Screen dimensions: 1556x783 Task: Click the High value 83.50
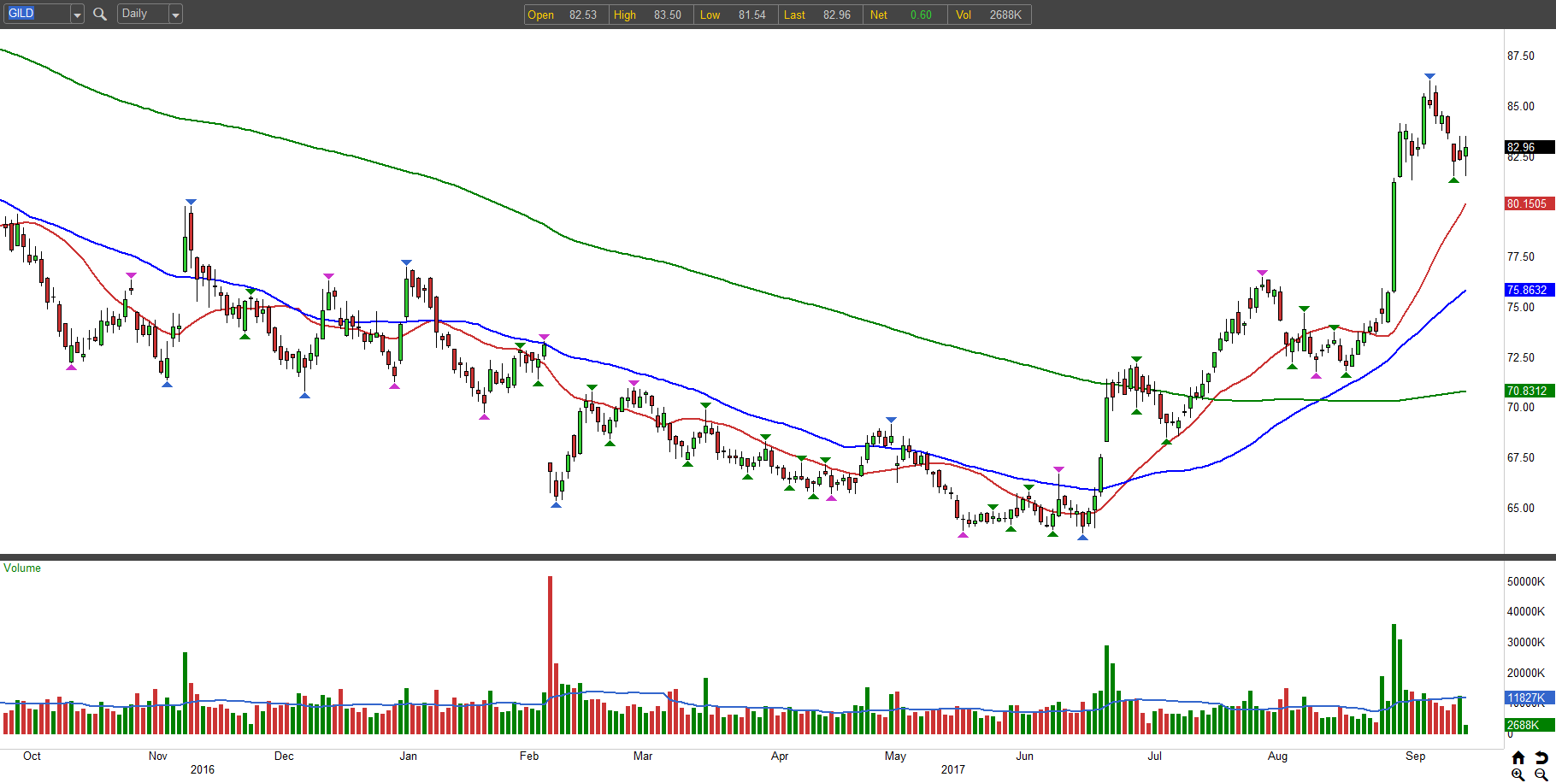(668, 15)
